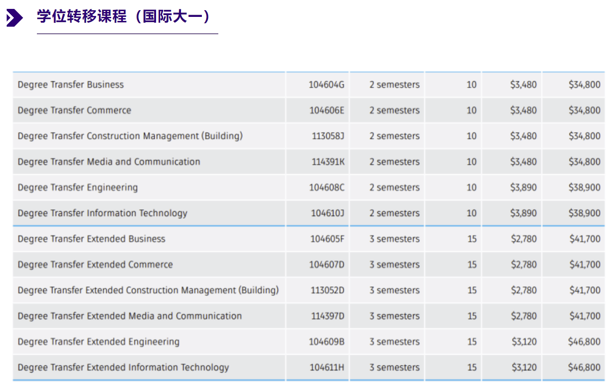Click course code 104604G

coord(326,85)
